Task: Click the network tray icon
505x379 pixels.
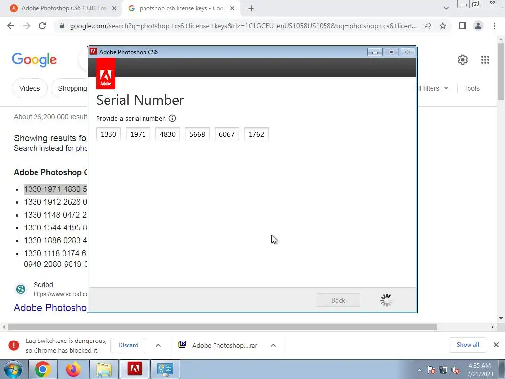Action: (443, 370)
